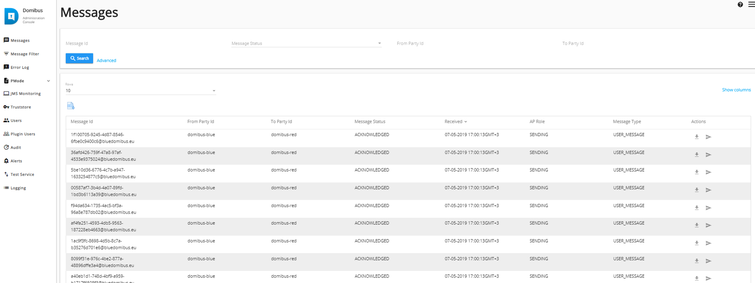Resend message starting with f94da634

coord(708,208)
